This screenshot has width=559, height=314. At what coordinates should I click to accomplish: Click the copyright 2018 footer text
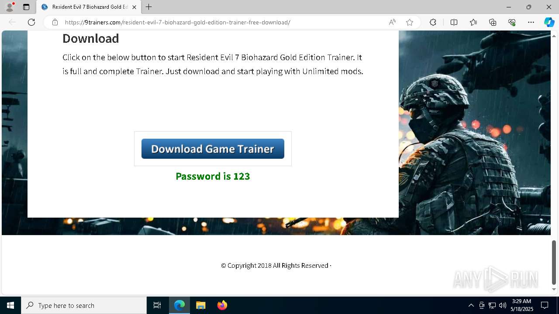[276, 266]
